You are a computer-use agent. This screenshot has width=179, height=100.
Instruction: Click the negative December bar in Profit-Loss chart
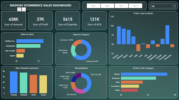click(x=172, y=46)
